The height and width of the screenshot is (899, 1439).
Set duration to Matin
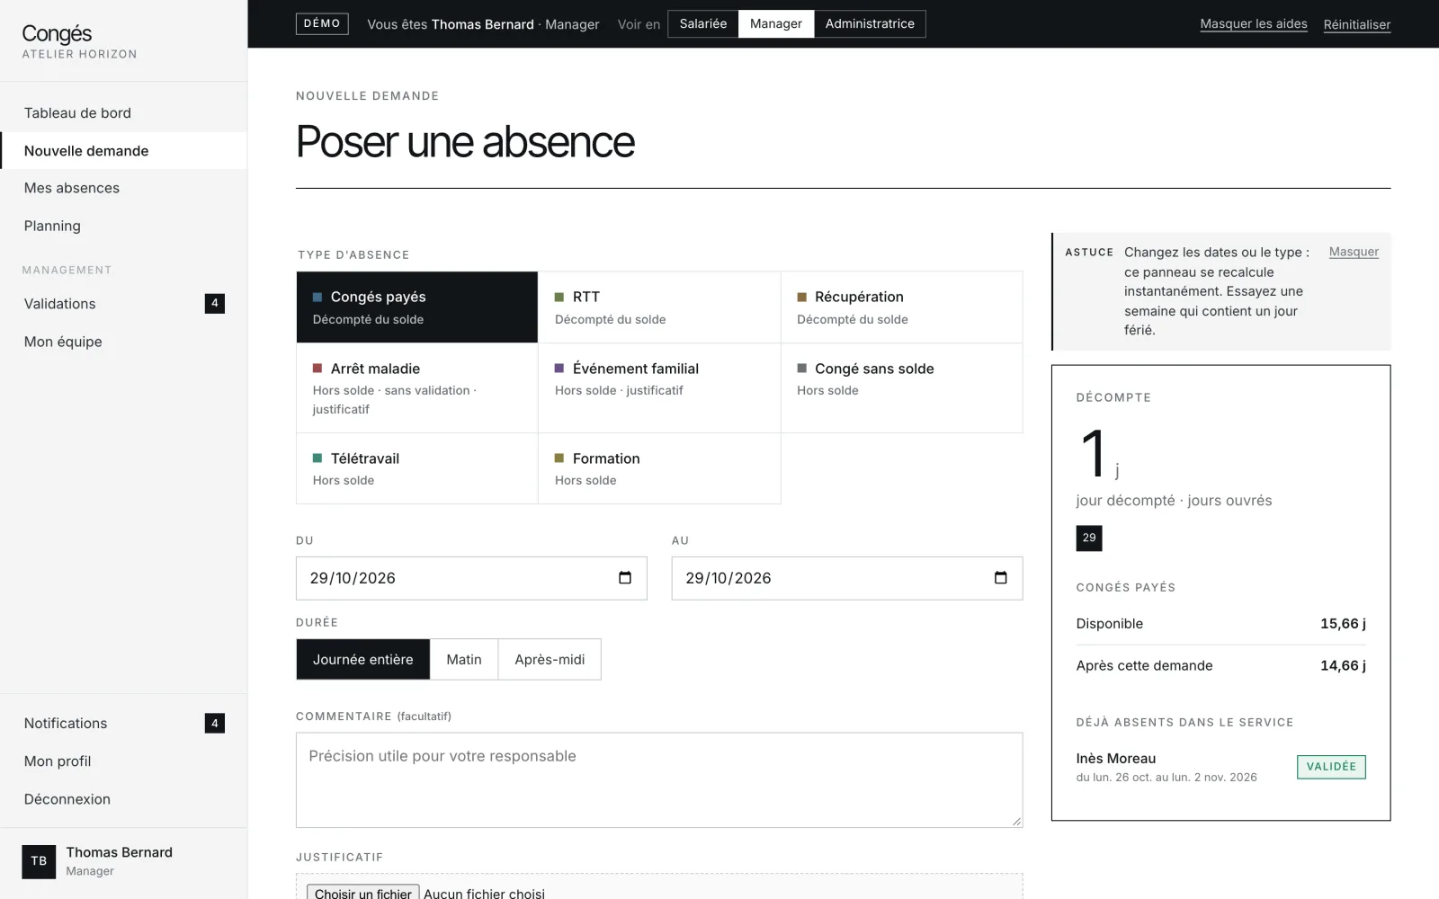pos(464,660)
